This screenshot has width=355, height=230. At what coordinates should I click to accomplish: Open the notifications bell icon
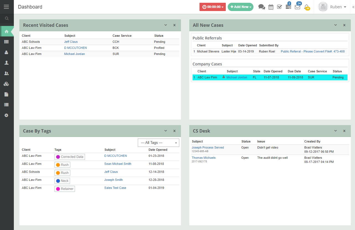tap(306, 7)
